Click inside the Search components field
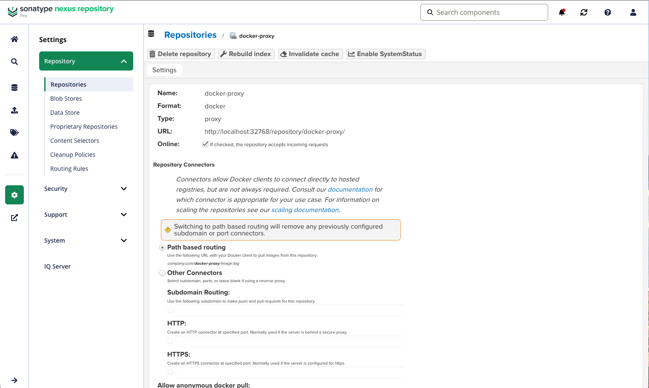649x388 pixels. [x=484, y=12]
